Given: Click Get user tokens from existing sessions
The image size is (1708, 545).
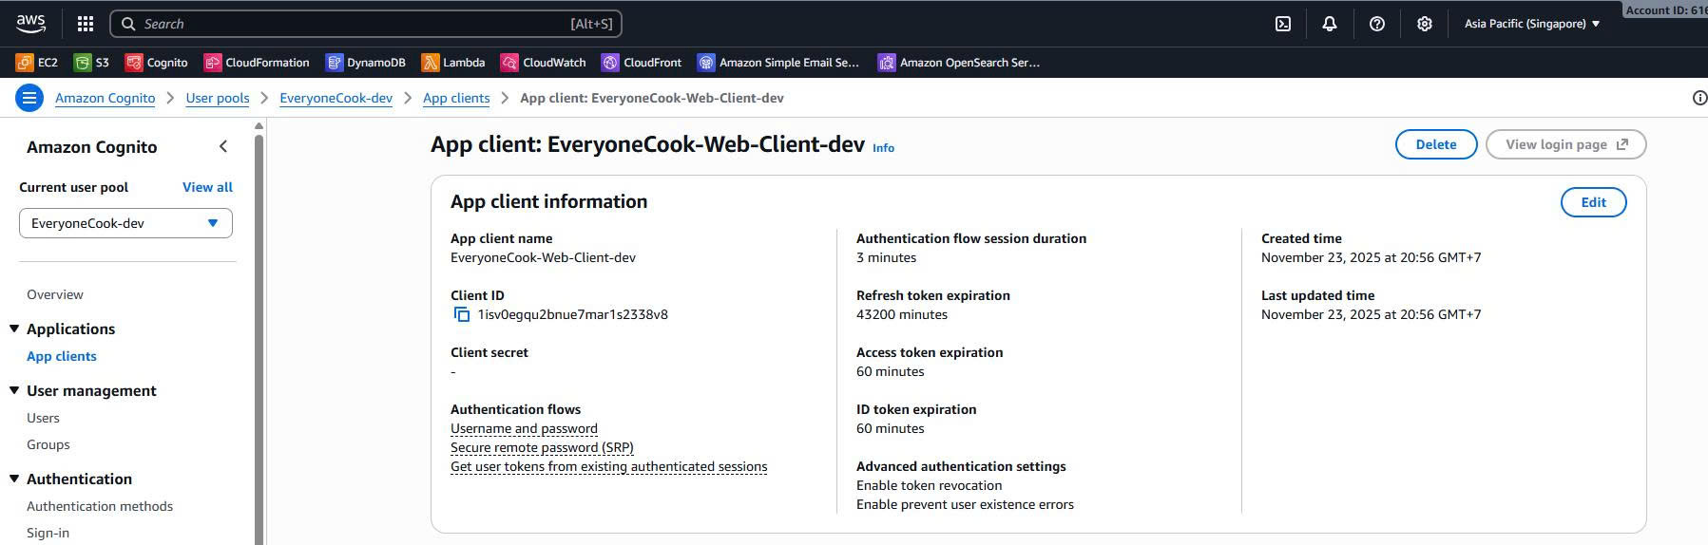Looking at the screenshot, I should click(608, 466).
